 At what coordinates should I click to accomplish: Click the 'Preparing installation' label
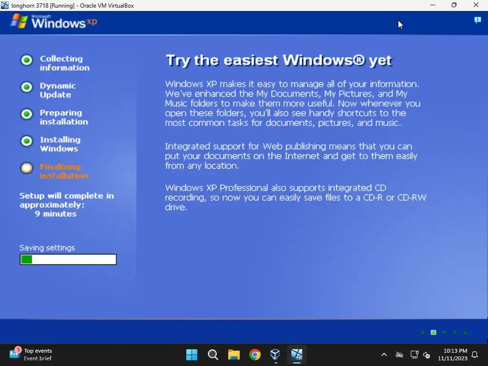[64, 117]
